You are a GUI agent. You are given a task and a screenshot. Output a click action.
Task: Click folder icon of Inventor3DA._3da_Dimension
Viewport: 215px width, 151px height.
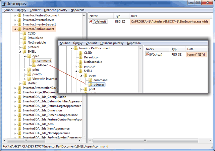click(x=19, y=110)
